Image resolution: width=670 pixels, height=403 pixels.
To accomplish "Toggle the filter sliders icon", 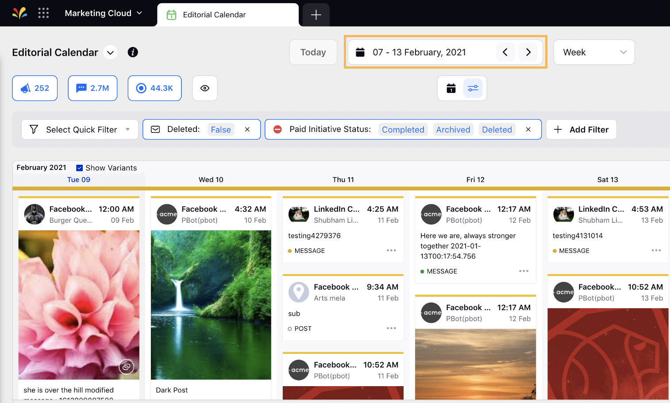I will 473,88.
